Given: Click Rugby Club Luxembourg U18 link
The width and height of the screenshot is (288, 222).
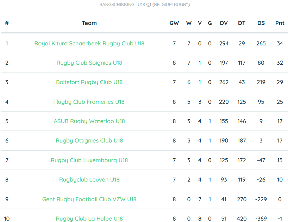Looking at the screenshot, I should click(x=89, y=160).
